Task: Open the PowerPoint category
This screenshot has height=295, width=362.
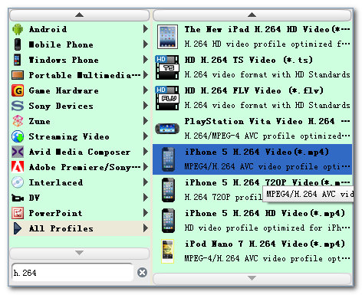Action: click(x=80, y=213)
